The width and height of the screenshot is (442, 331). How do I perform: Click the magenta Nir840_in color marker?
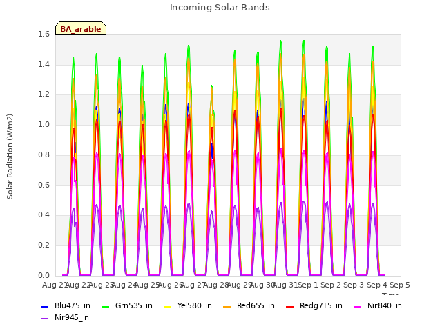pyautogui.click(x=358, y=306)
